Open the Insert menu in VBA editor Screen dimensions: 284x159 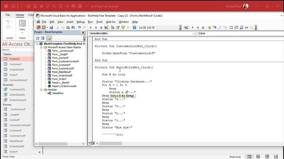coord(70,22)
